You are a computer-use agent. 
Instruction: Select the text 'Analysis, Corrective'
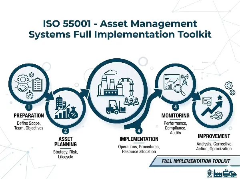214,144
